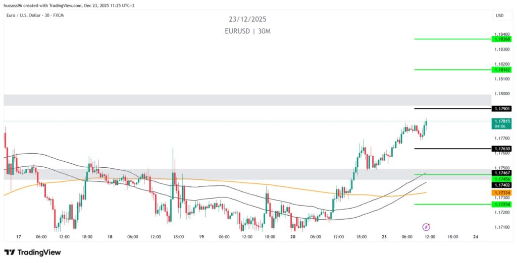Click the Euro / U.S. Dollar symbol title

coord(34,15)
